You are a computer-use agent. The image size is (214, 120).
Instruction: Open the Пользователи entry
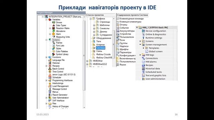127,37
